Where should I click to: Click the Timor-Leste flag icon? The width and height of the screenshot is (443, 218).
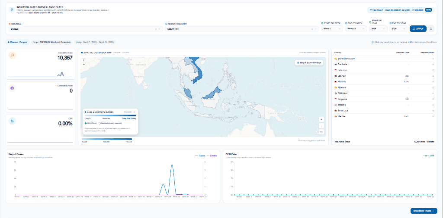[336, 111]
